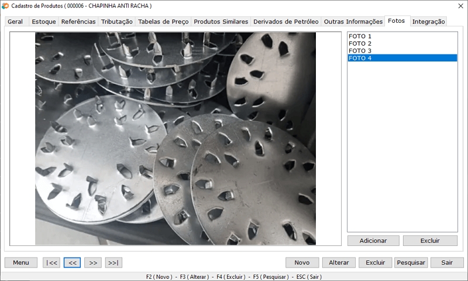468x281 pixels.
Task: Jump to last record with >>| button
Action: (x=113, y=263)
